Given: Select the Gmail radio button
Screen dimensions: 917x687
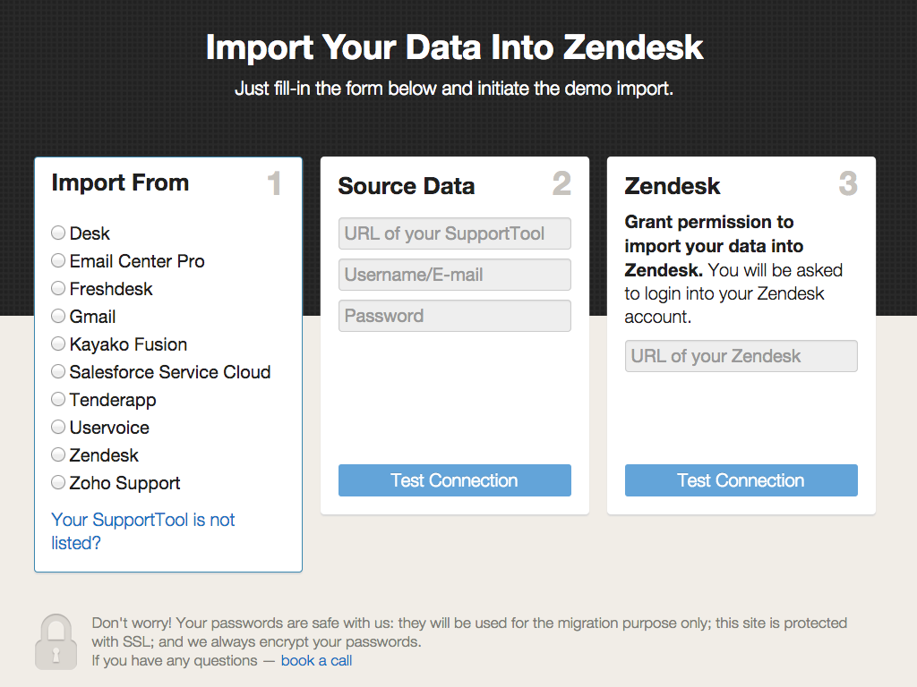Looking at the screenshot, I should click(58, 316).
